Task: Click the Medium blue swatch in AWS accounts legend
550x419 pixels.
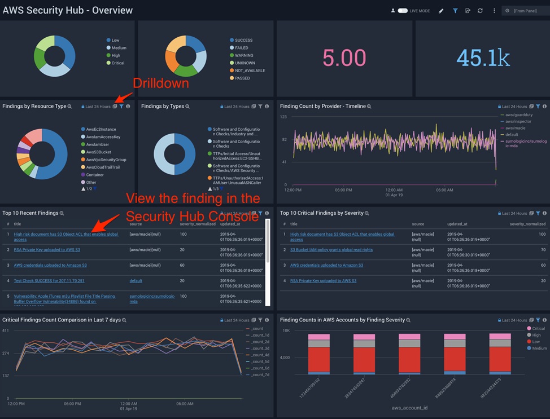Action: tap(529, 349)
